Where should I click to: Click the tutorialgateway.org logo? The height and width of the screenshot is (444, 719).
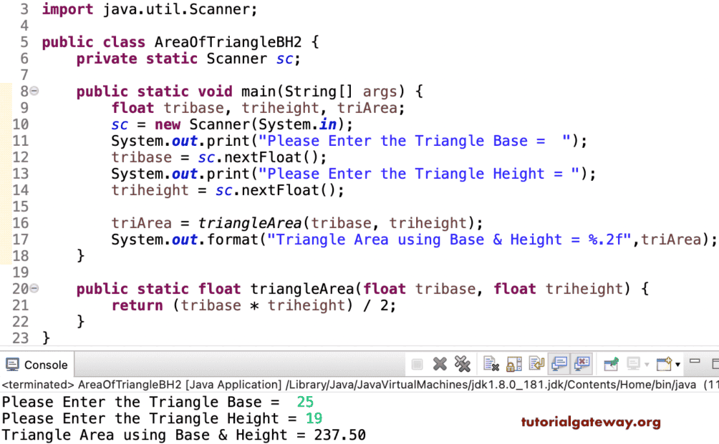(589, 423)
